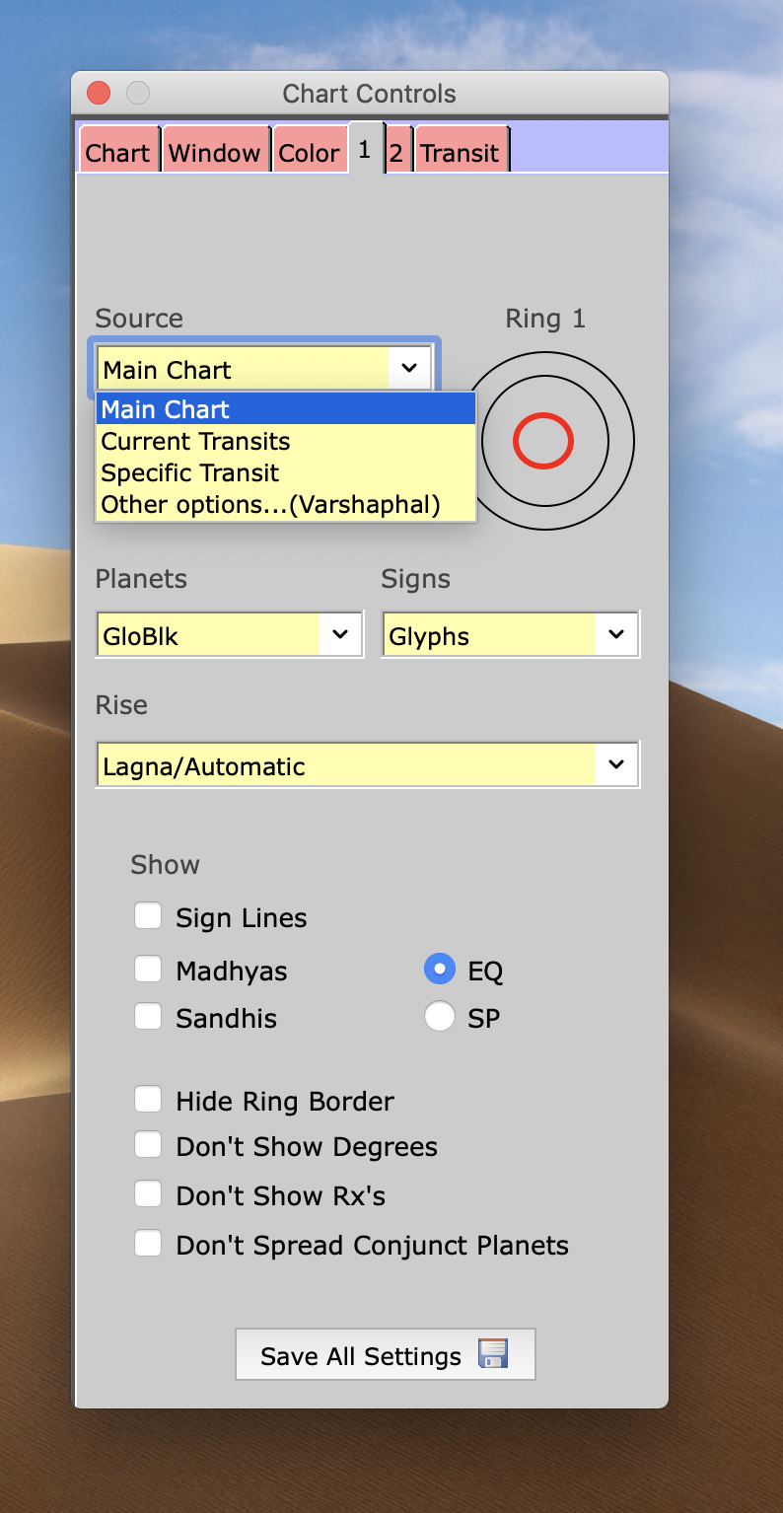Click the red circle in Ring 1 diagram
This screenshot has height=1513, width=783.
[543, 441]
